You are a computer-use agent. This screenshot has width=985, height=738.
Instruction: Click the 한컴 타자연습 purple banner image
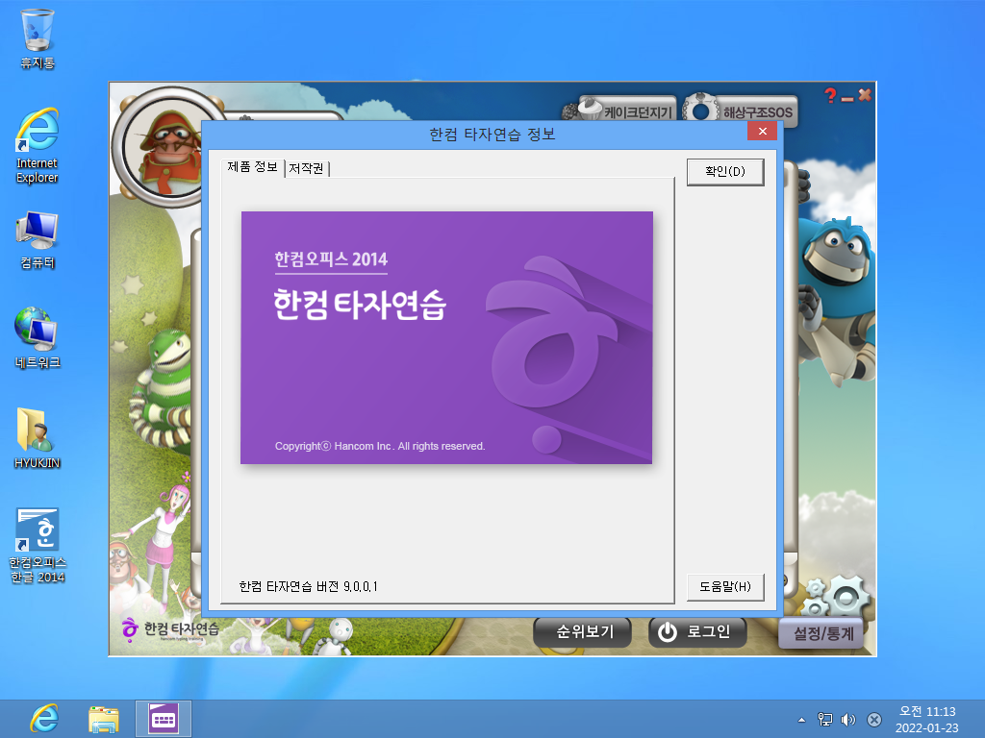(446, 337)
